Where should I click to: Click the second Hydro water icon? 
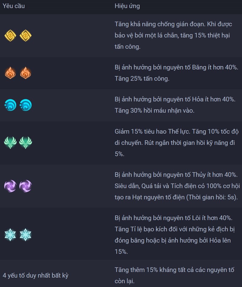pos(25,105)
